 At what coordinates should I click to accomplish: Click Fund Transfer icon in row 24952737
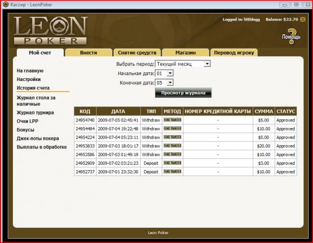[172, 171]
